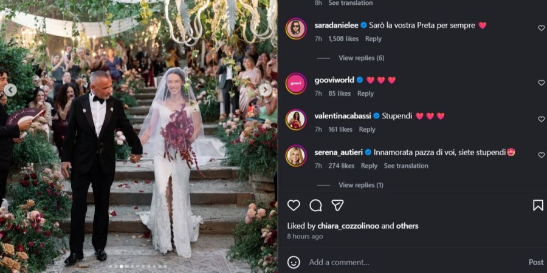
Task: Save the post with the bookmark icon
Action: (538, 206)
